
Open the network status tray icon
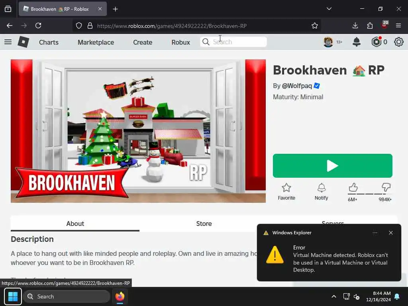click(346, 296)
